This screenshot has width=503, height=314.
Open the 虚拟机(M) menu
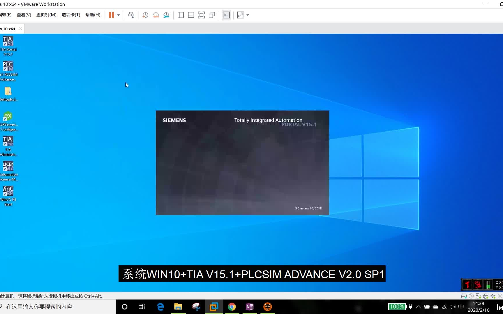coord(46,15)
